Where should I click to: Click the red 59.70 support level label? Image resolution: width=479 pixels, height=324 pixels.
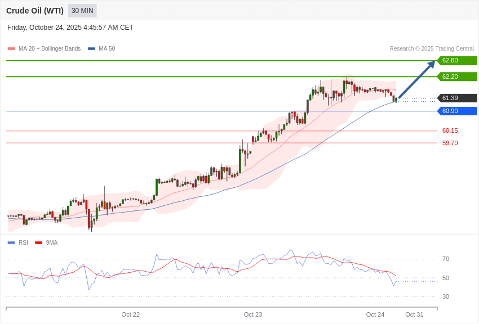450,143
